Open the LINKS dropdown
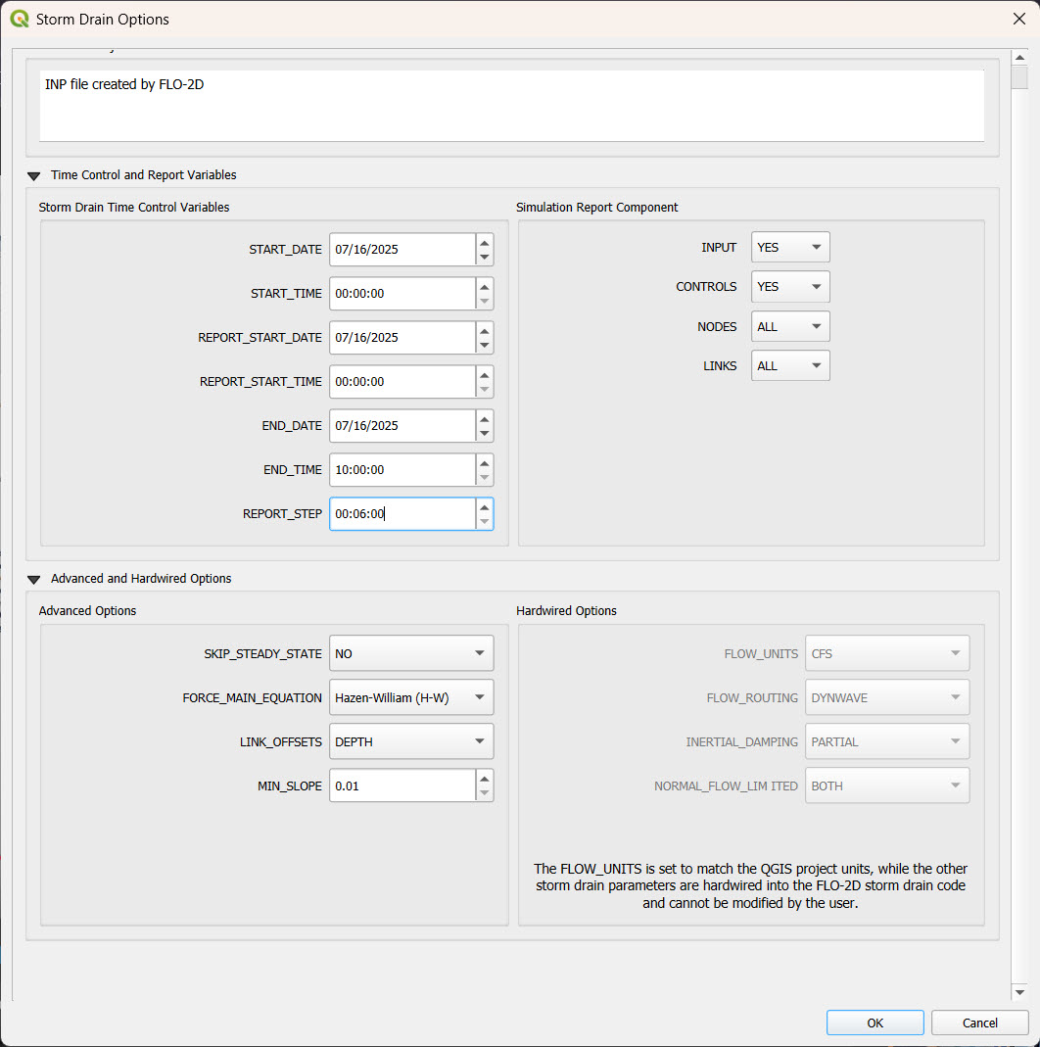1040x1047 pixels. 789,366
